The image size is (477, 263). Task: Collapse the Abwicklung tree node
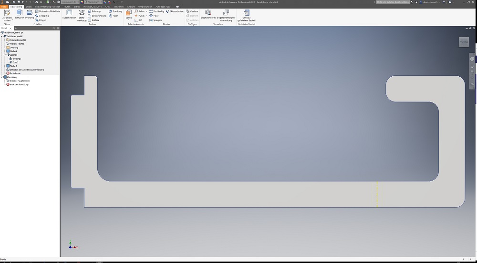(x=2, y=77)
